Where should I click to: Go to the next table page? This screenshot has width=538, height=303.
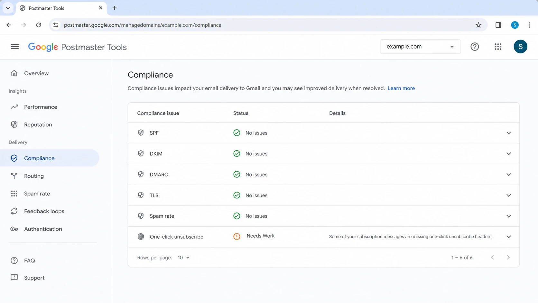click(x=508, y=257)
